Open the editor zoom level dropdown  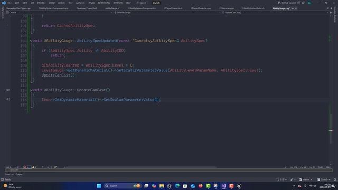11,167
